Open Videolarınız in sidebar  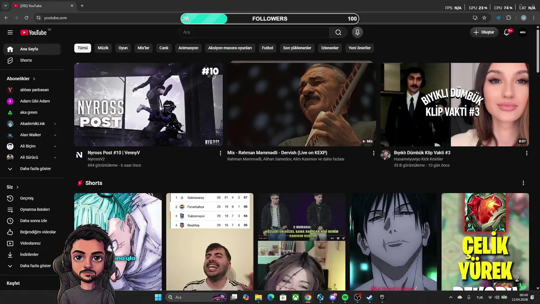coord(32,243)
